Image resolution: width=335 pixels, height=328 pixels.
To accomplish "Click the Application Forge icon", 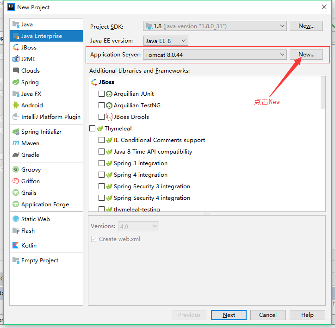I will 16,204.
